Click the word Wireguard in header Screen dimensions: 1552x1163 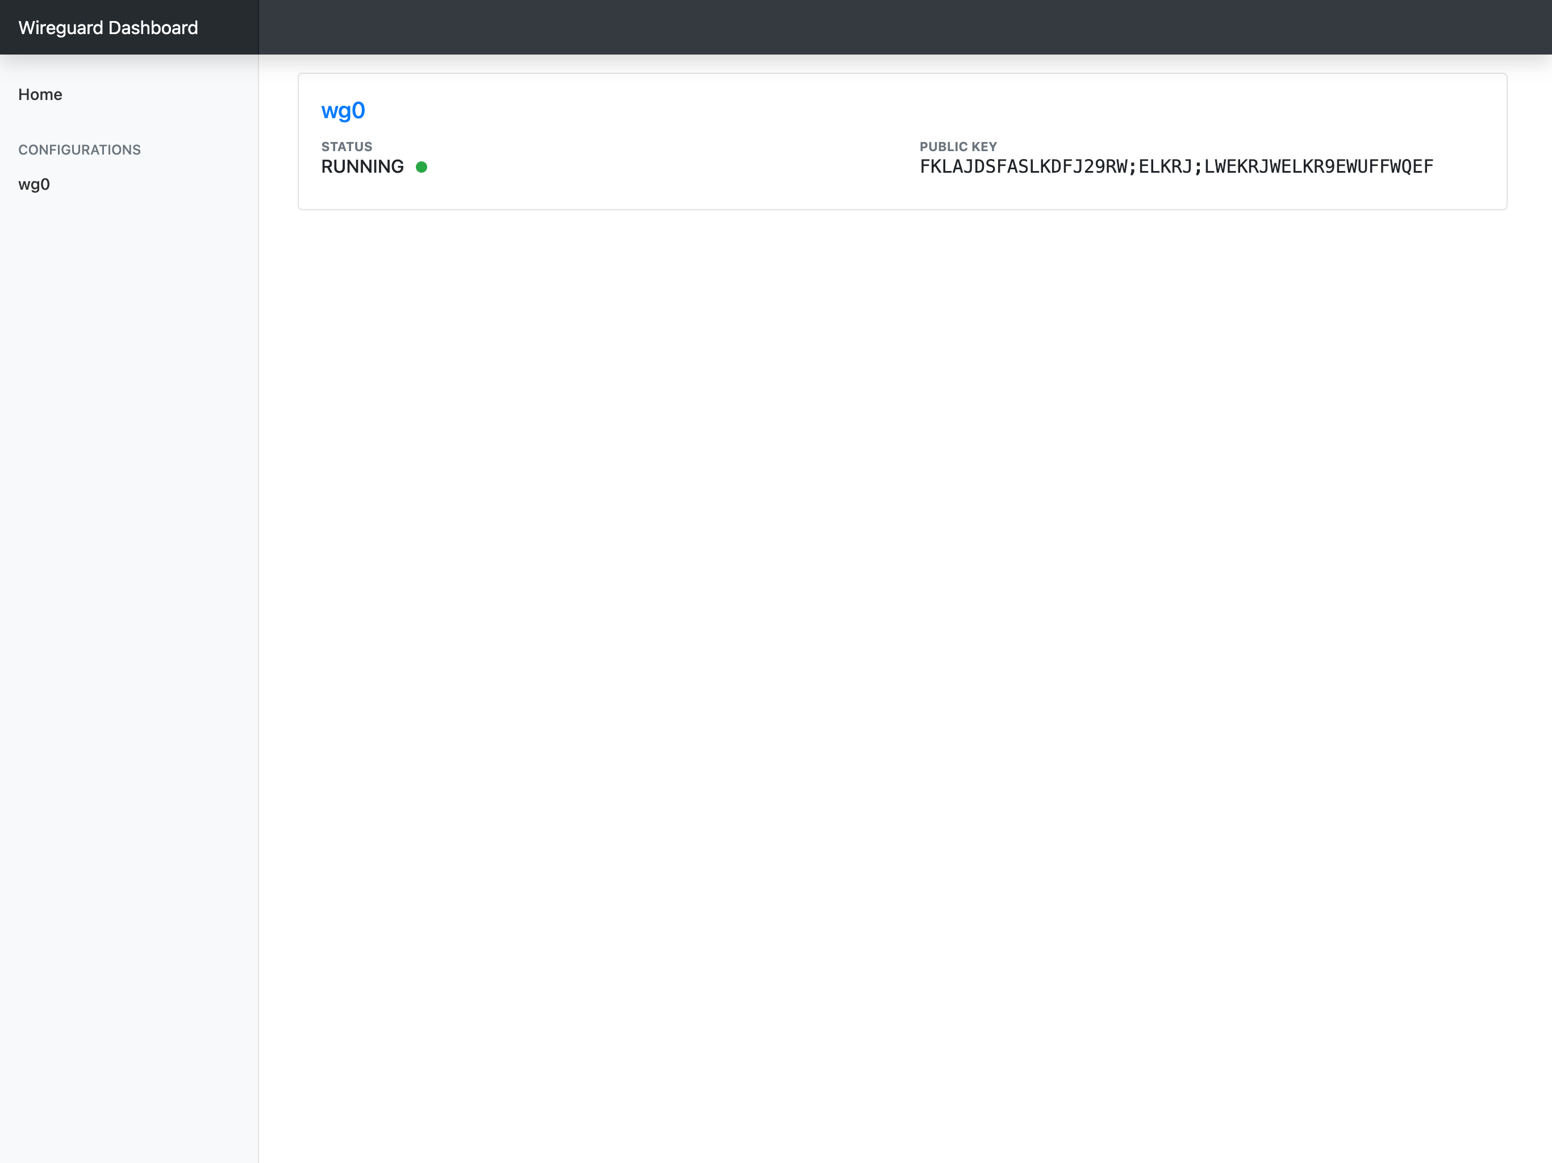coord(60,27)
